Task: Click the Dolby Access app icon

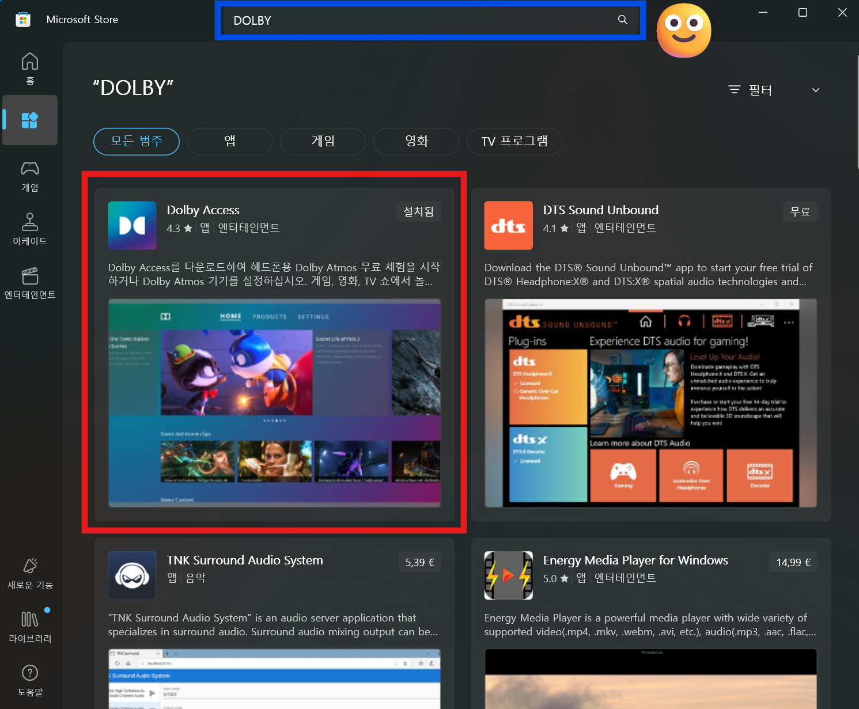Action: 132,225
